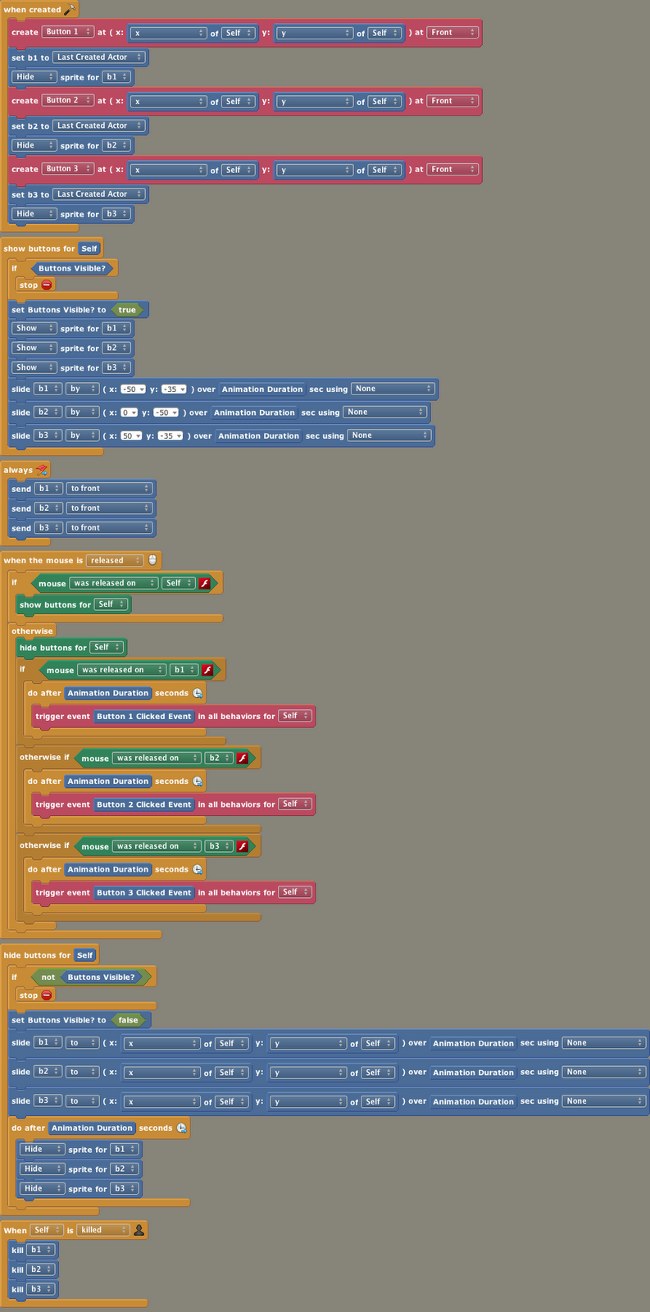
Task: Click the person icon on When Self is killed
Action: tap(139, 1230)
